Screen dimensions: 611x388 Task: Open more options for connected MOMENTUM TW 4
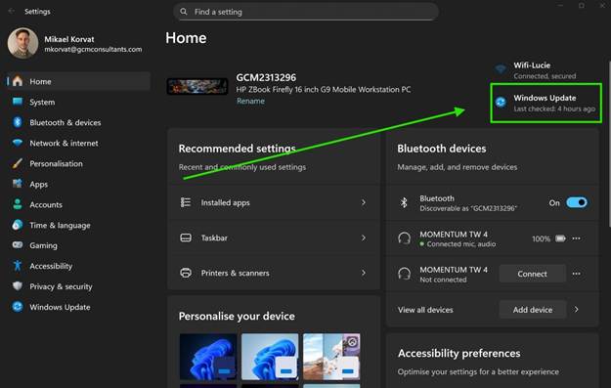577,238
